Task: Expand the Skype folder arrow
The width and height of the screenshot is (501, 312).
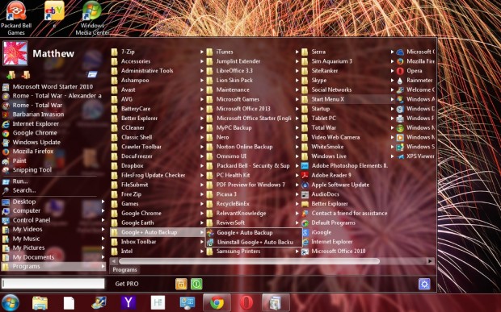Action: click(393, 81)
